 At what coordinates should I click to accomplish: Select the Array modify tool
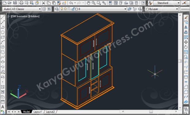[186, 37]
